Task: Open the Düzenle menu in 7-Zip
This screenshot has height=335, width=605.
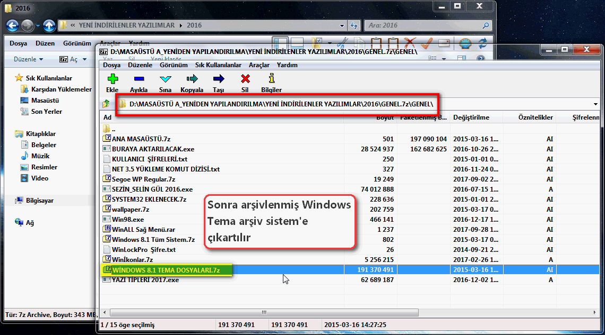Action: coord(140,65)
